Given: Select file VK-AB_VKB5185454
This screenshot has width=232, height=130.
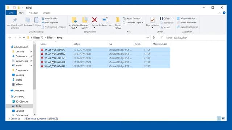Looking at the screenshot, I should tap(105, 58).
